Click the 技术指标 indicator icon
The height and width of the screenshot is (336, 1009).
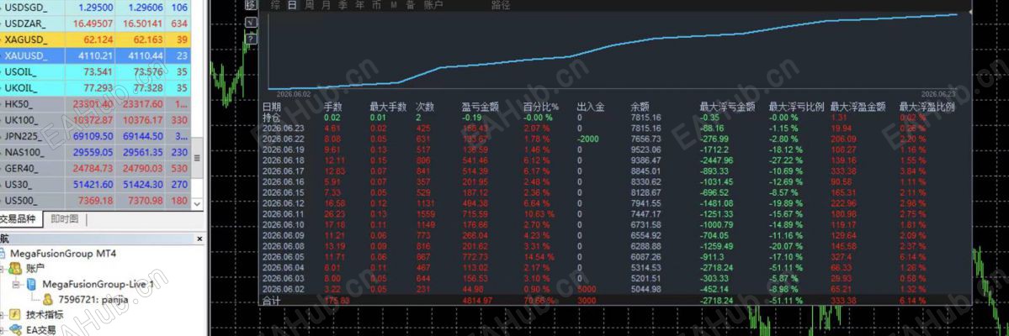point(14,315)
